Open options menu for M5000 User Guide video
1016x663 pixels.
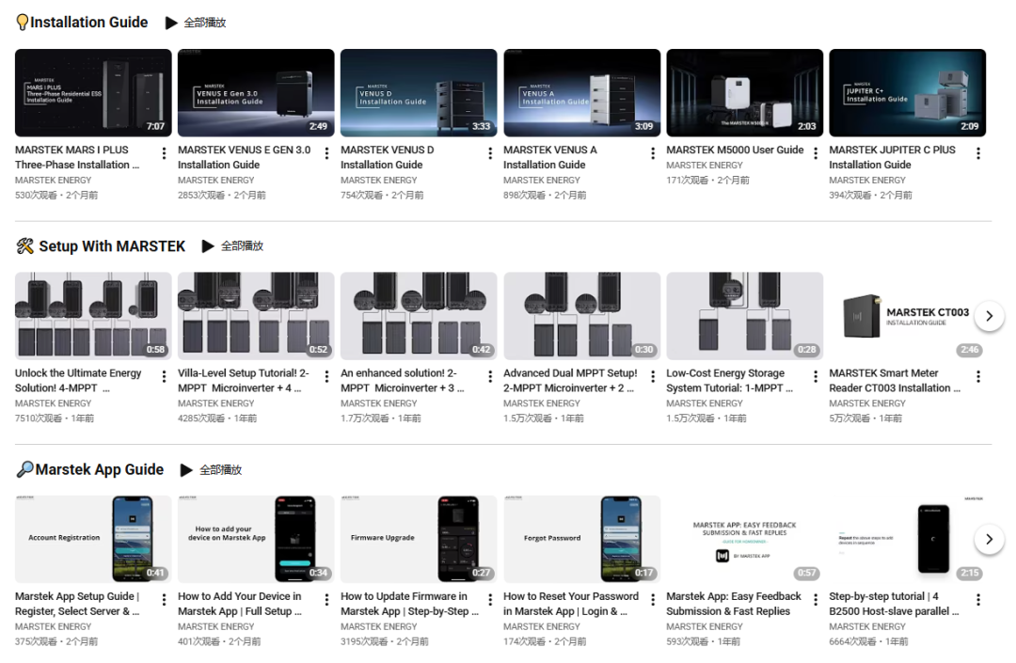click(x=815, y=153)
